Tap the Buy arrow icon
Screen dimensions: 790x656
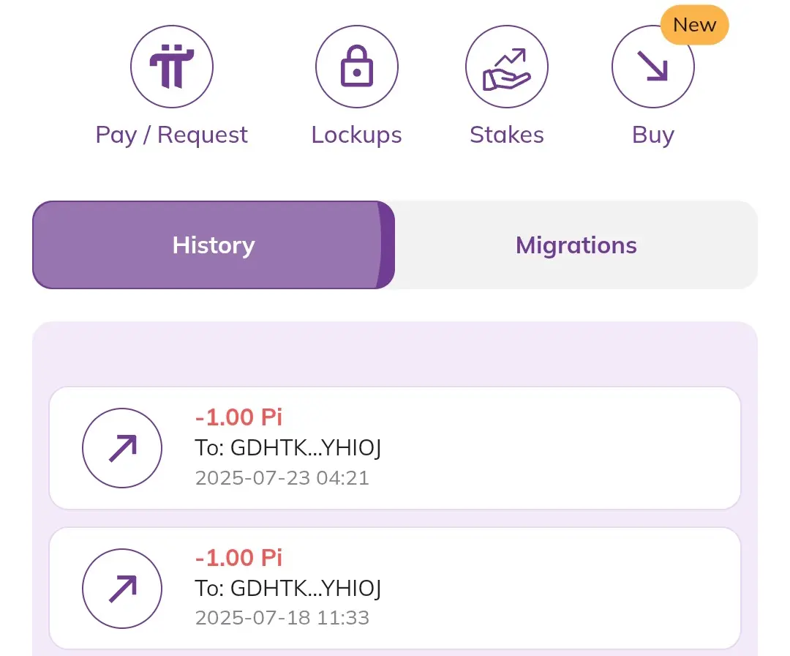click(x=653, y=67)
